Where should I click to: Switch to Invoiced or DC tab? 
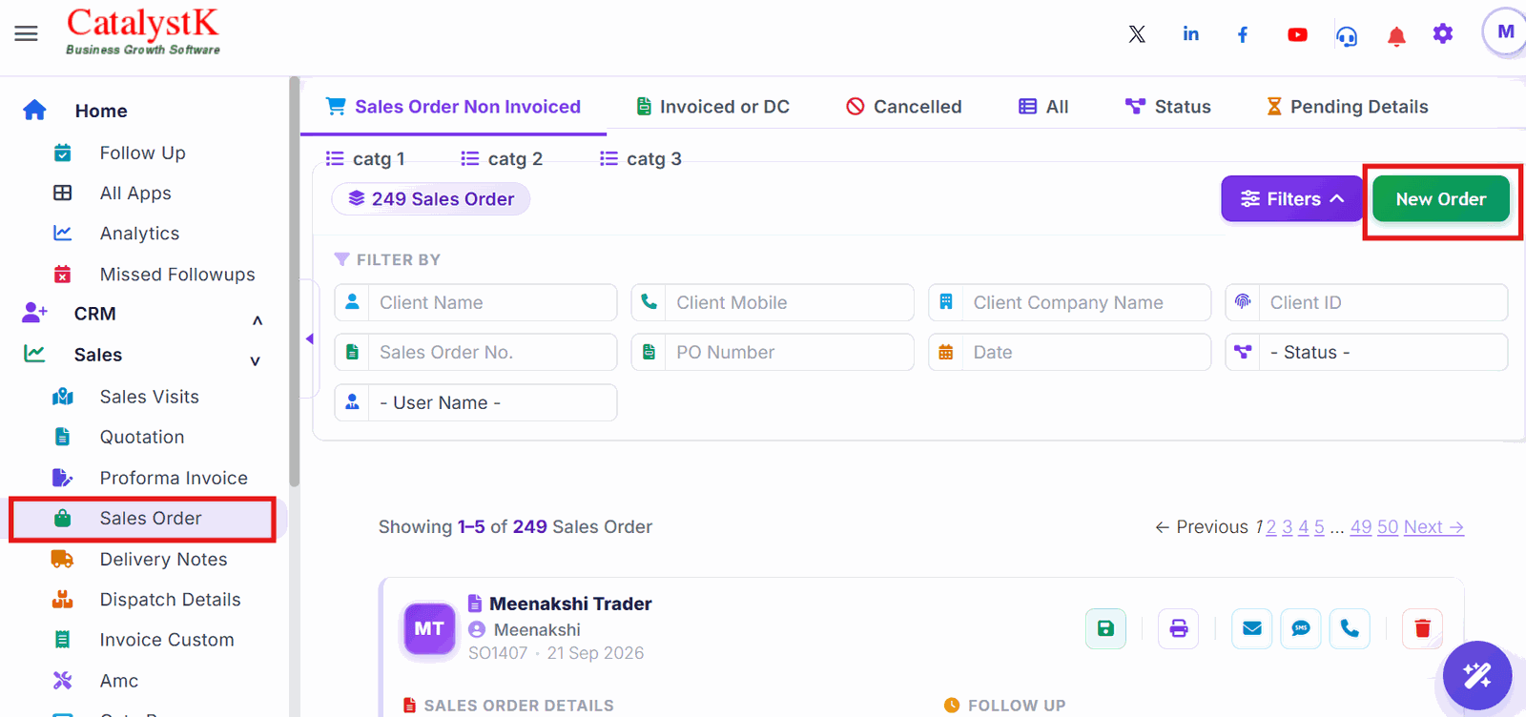(713, 107)
